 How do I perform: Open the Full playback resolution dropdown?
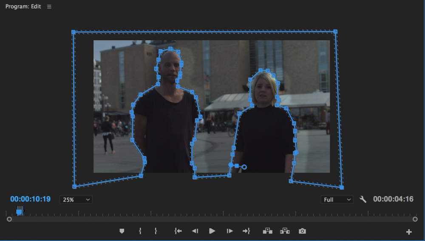tap(337, 199)
